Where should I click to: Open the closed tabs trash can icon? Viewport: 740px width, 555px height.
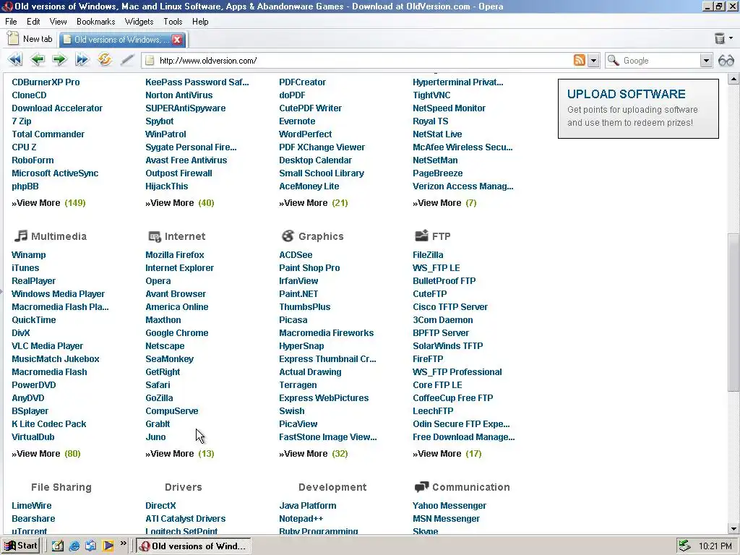pos(719,38)
